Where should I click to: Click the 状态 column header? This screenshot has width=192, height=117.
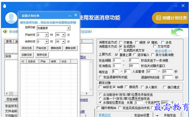(65, 61)
